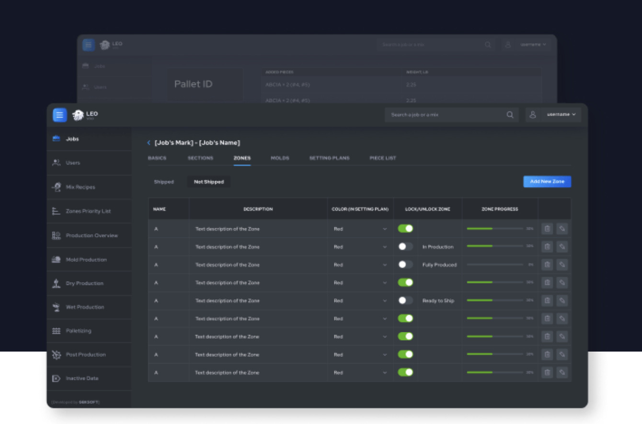Open Production Overview in the sidebar
Screen dimensions: 642x424
[x=89, y=236]
